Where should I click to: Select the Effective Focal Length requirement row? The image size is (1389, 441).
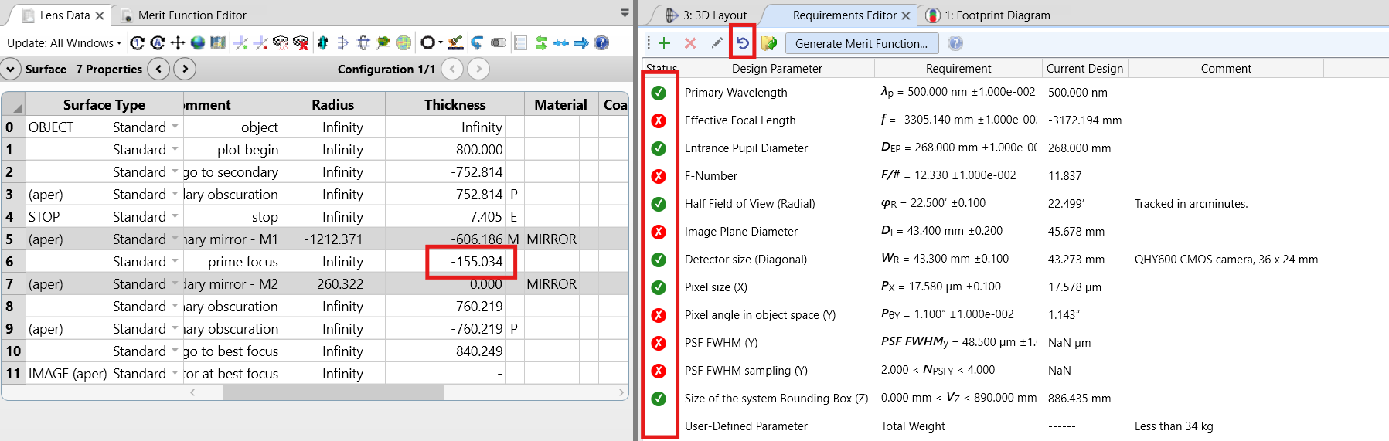[x=982, y=120]
